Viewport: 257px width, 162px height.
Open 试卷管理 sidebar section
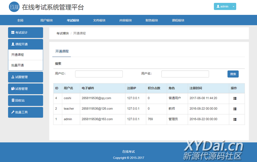point(25,89)
